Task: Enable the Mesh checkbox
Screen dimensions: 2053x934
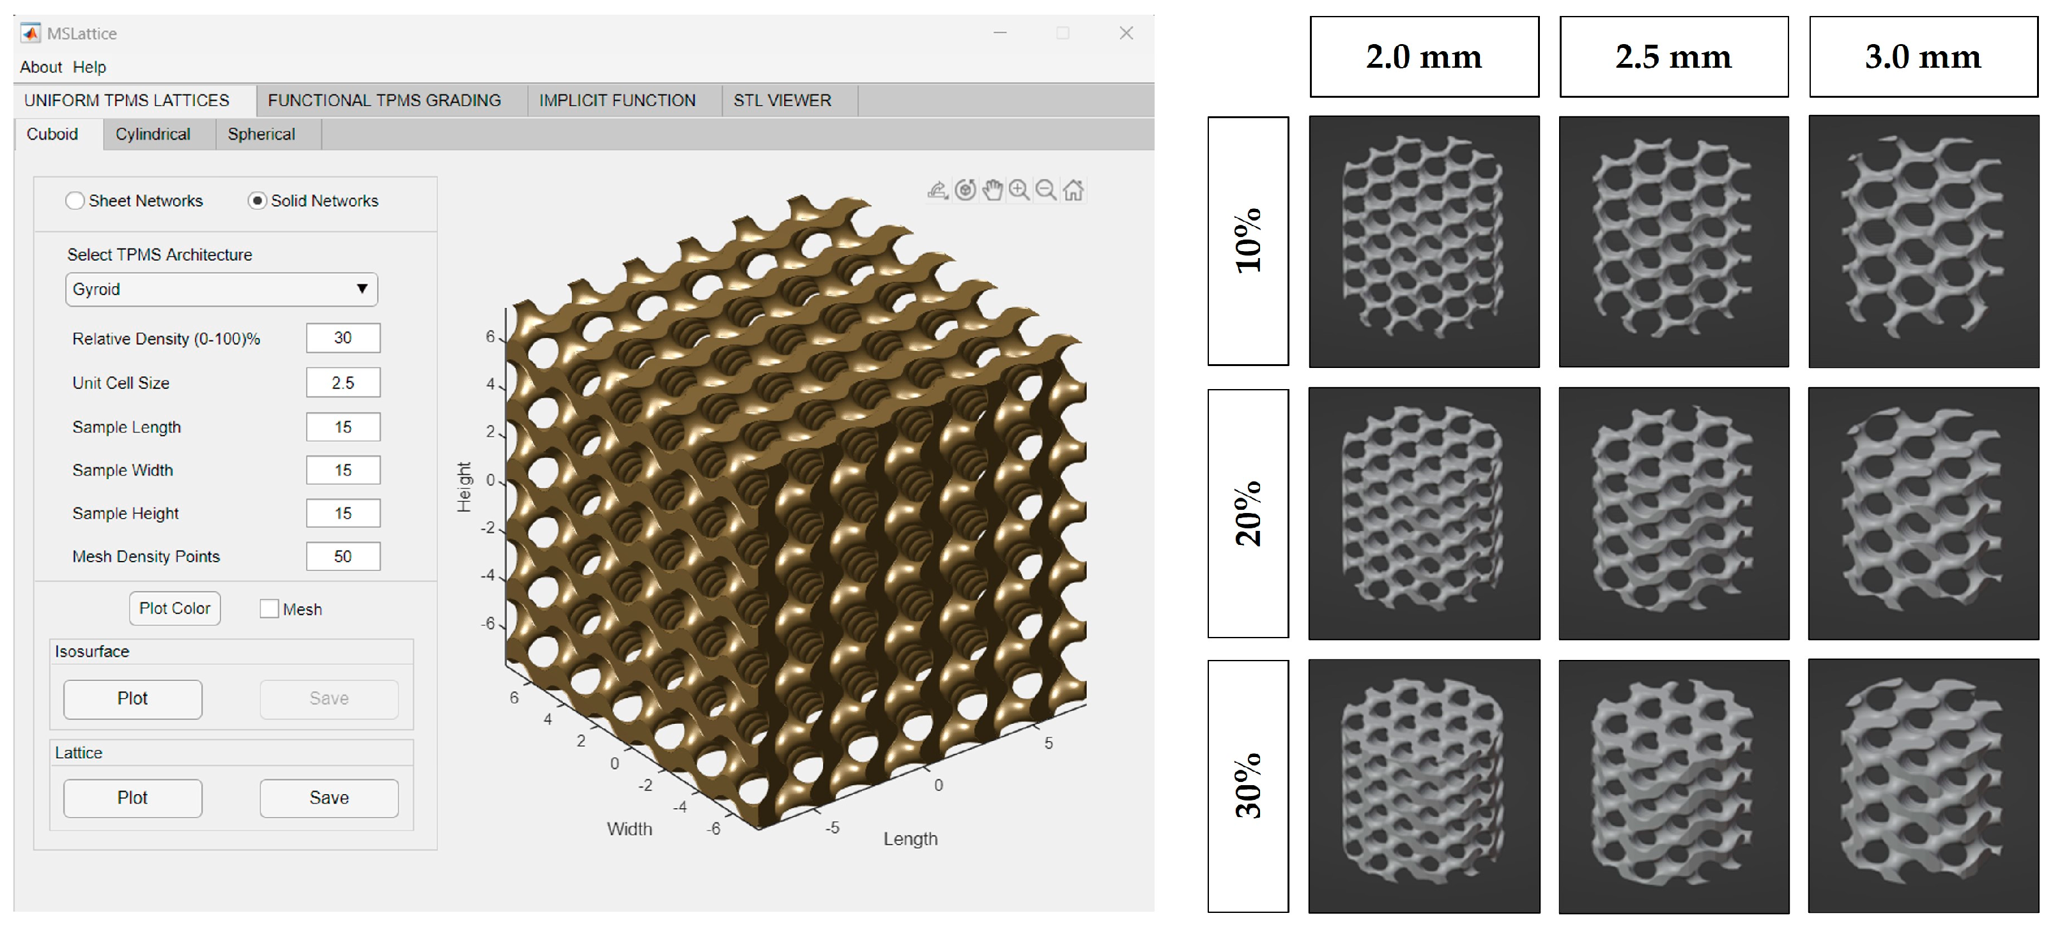Action: point(268,609)
